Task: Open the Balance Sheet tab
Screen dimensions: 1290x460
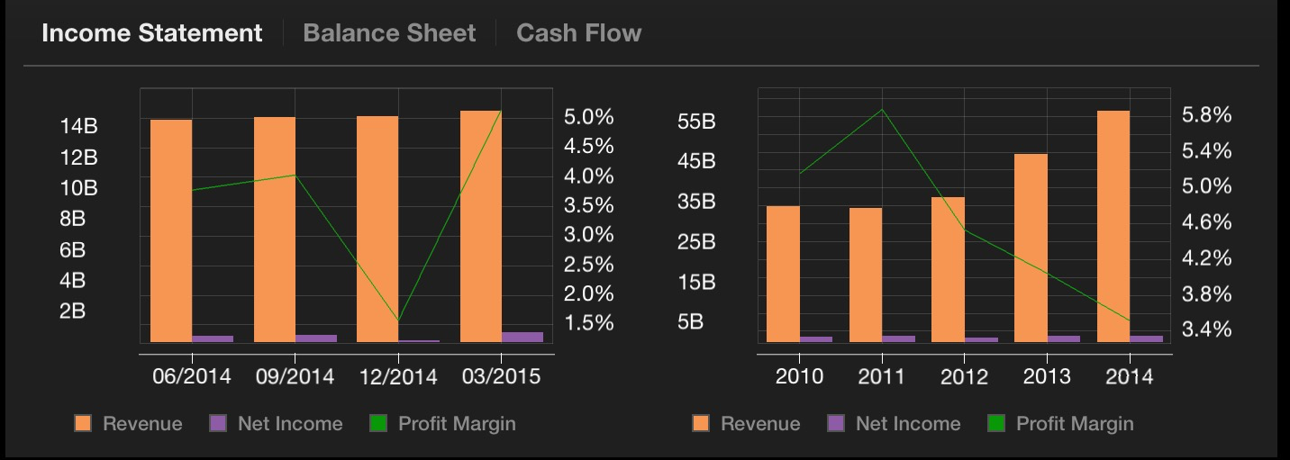Action: tap(389, 33)
